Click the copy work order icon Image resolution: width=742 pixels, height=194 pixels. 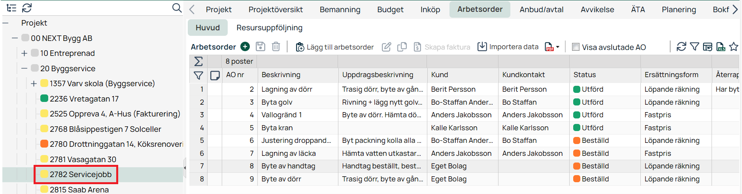(402, 47)
